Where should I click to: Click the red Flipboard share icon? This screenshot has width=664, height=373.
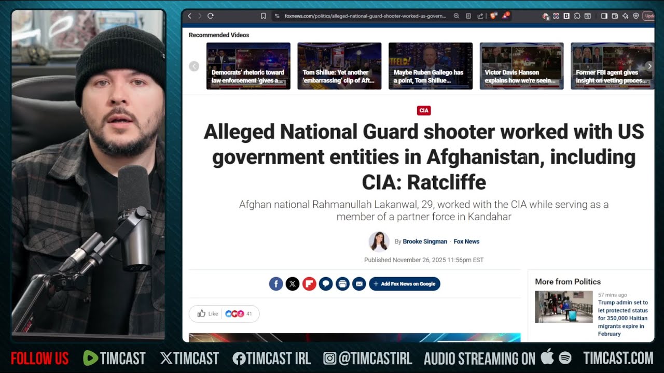tap(309, 284)
